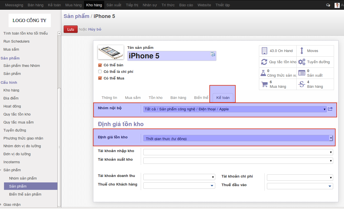Click the Công thức sản xuất flask icon
344x209 pixels.
click(x=263, y=73)
